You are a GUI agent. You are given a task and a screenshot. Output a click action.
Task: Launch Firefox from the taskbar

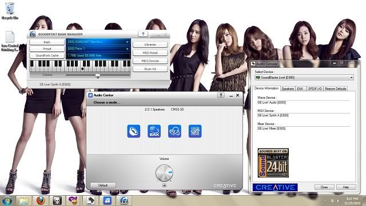(x=41, y=201)
